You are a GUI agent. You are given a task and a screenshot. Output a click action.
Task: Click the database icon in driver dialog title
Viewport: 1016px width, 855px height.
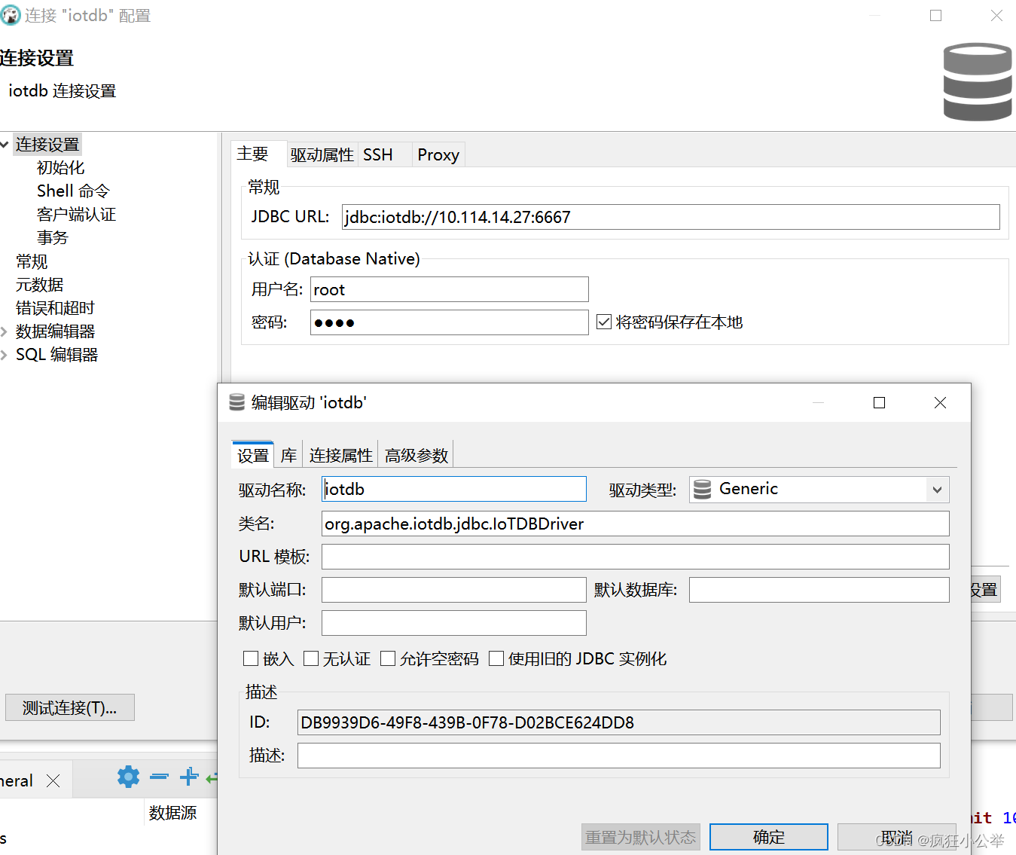236,402
